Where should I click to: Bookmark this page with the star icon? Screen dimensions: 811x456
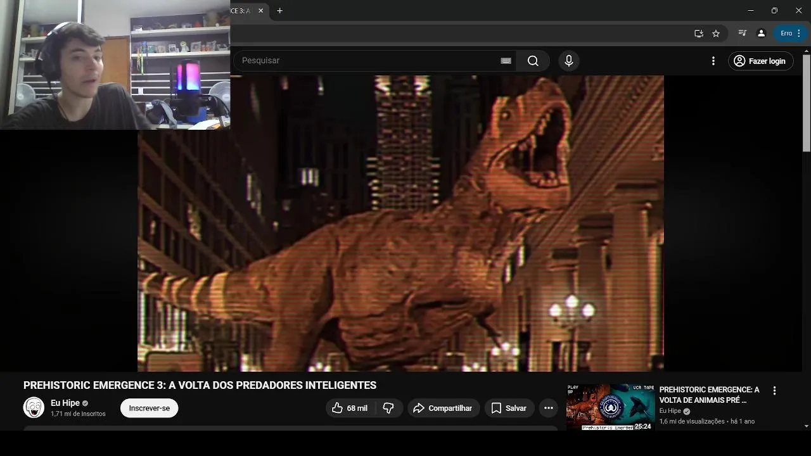(716, 34)
